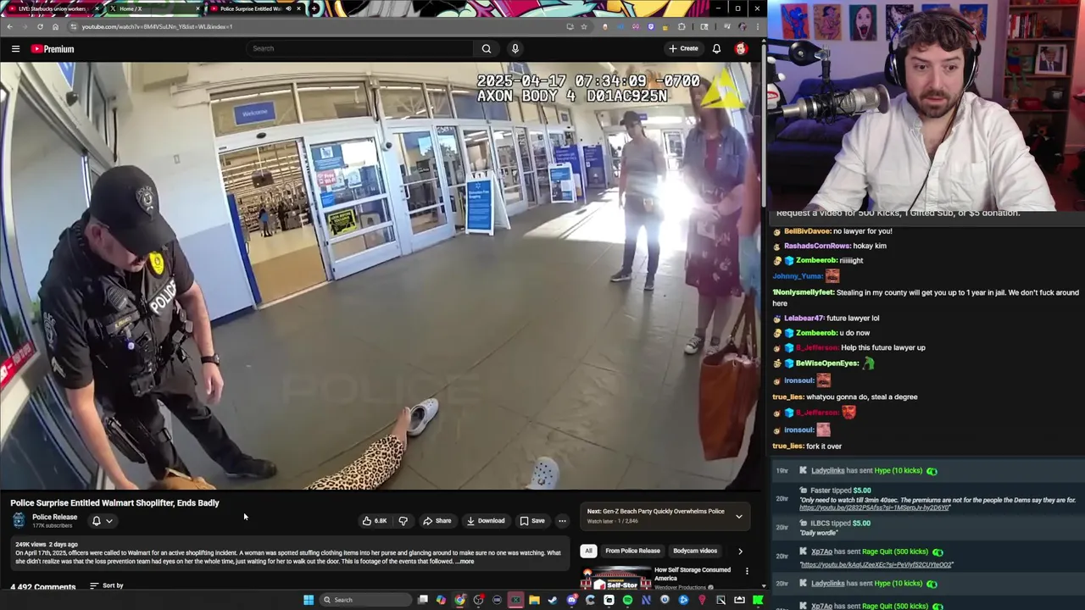The height and width of the screenshot is (610, 1085).
Task: Click the Save button
Action: point(532,521)
